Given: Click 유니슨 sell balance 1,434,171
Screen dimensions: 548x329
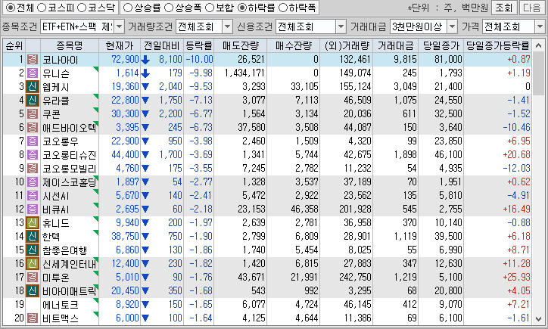Looking at the screenshot, I should [245, 73].
